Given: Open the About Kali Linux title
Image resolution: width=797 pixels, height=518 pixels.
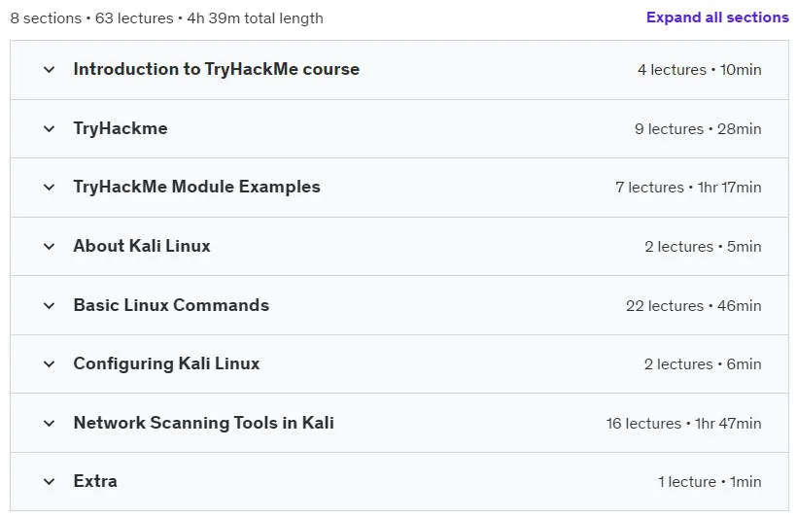Looking at the screenshot, I should [141, 246].
